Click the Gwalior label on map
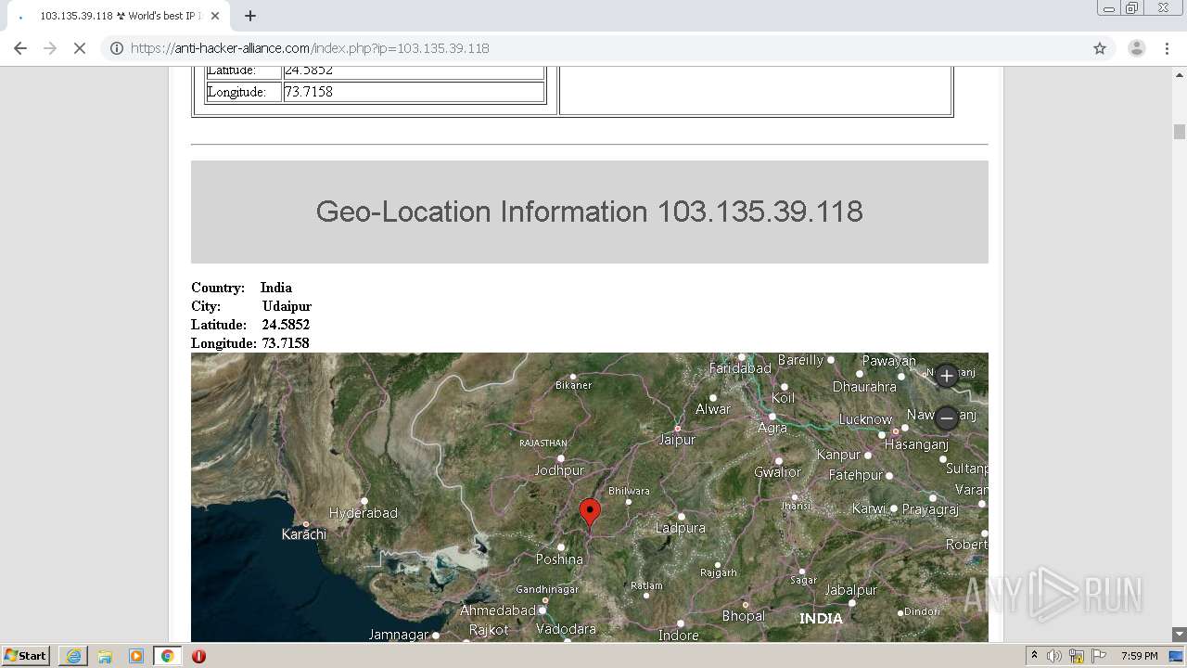Screen dimensions: 1187x668 click(777, 472)
